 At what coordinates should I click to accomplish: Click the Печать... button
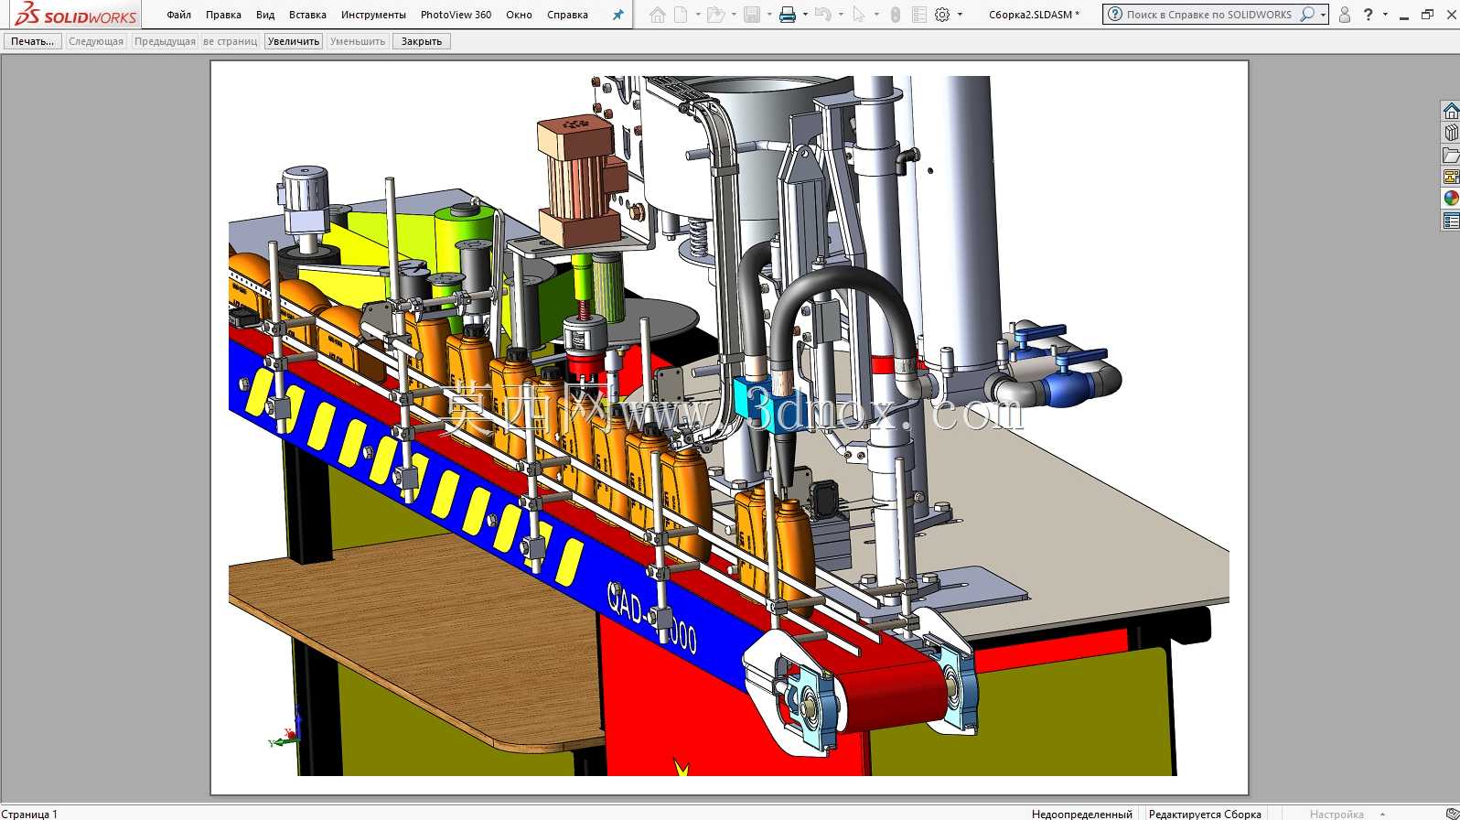point(33,41)
